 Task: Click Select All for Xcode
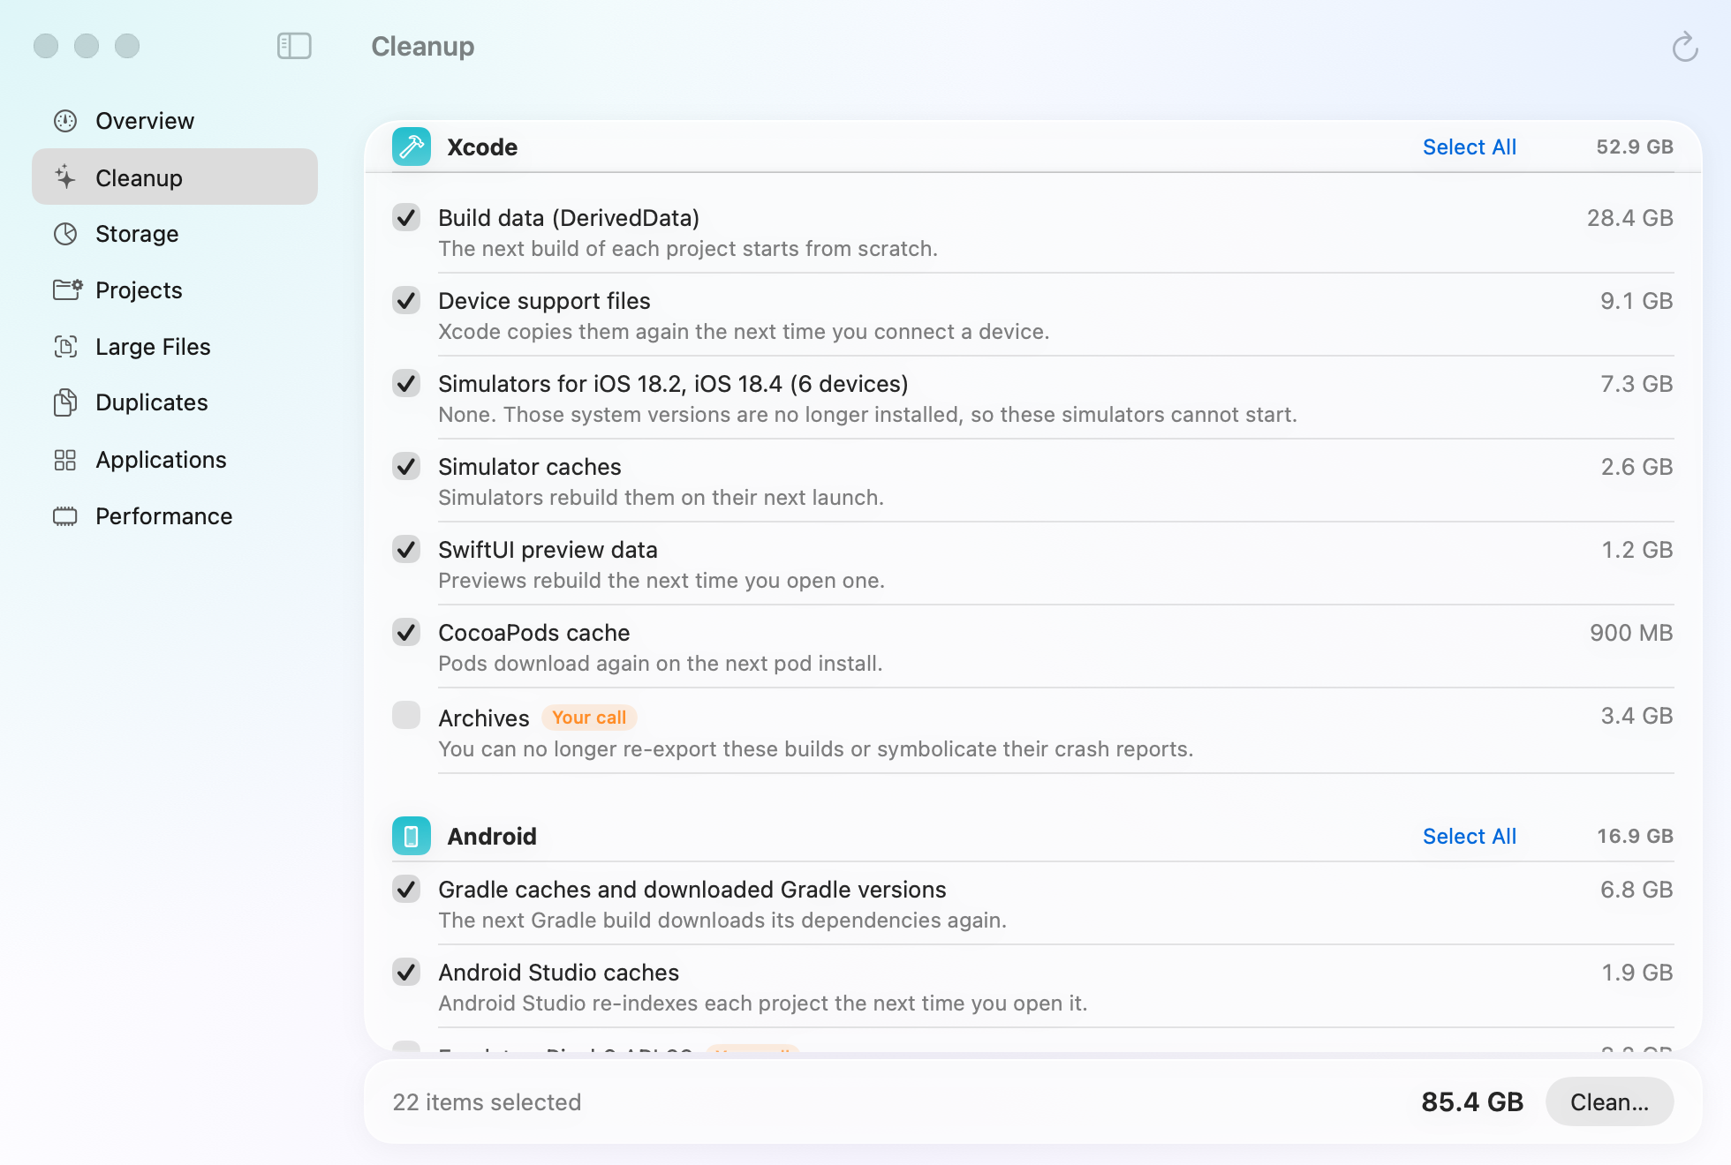(1470, 147)
